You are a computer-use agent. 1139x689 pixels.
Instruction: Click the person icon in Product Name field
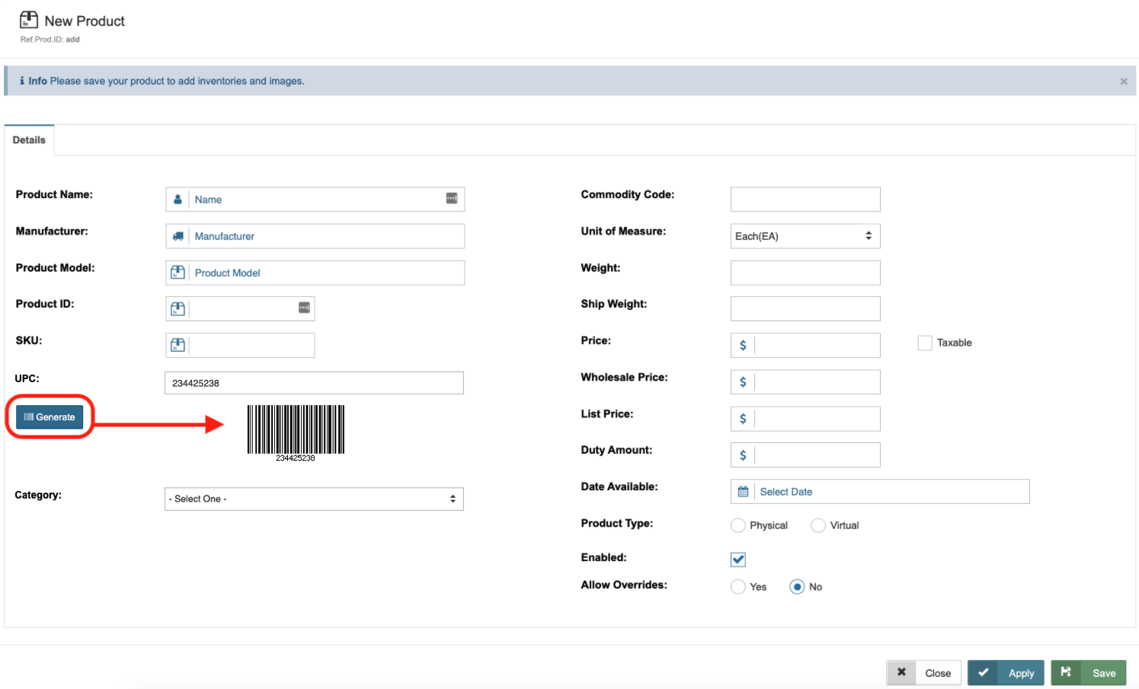(x=178, y=199)
